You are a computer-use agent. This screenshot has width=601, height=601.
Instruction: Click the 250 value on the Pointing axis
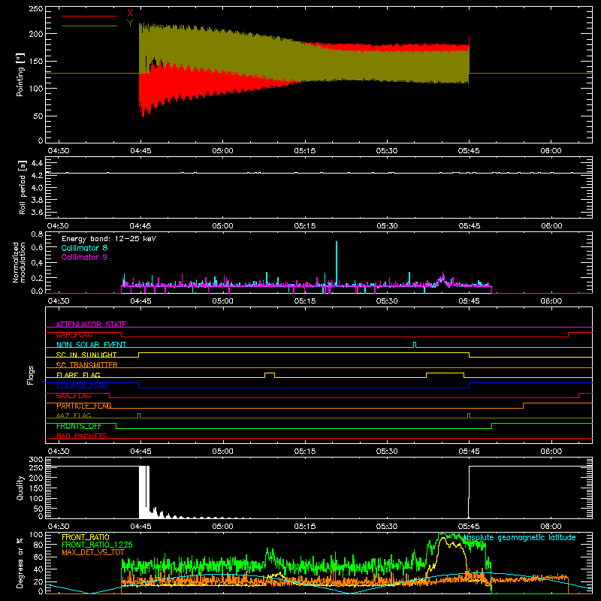(36, 9)
